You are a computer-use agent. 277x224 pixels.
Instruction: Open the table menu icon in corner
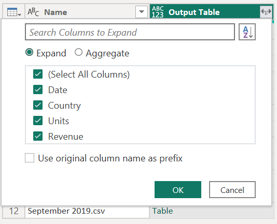click(14, 12)
